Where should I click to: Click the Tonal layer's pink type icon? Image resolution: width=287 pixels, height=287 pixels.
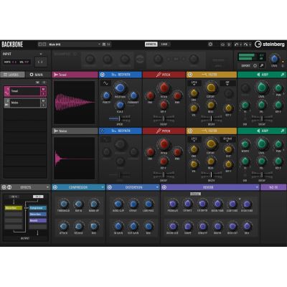tap(7, 91)
